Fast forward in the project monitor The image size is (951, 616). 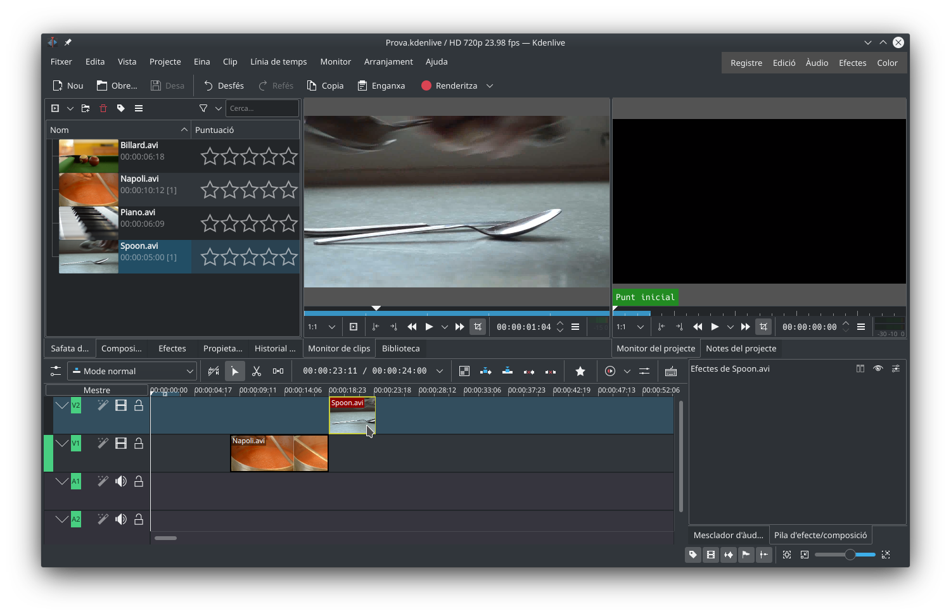click(x=746, y=327)
